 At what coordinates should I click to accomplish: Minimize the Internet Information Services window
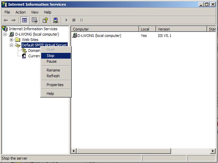201,4
